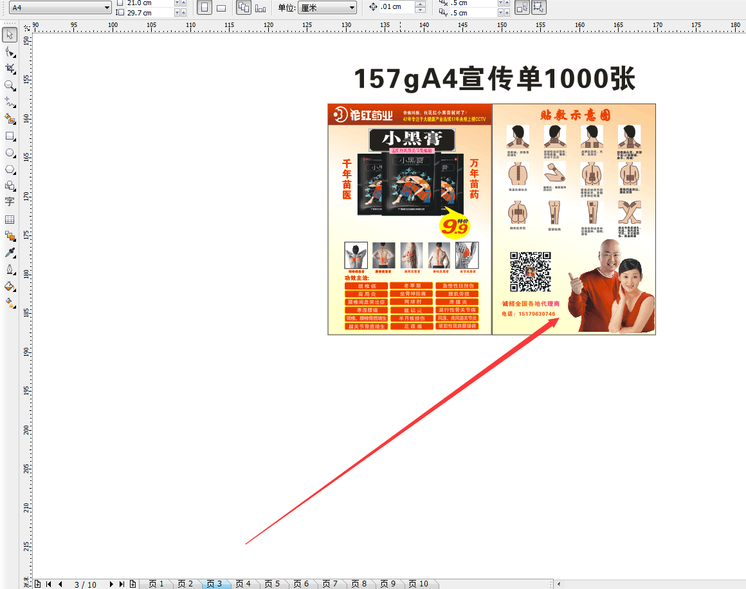The height and width of the screenshot is (589, 746).
Task: Select the right flyer page 贴敷示意图
Action: [x=574, y=219]
